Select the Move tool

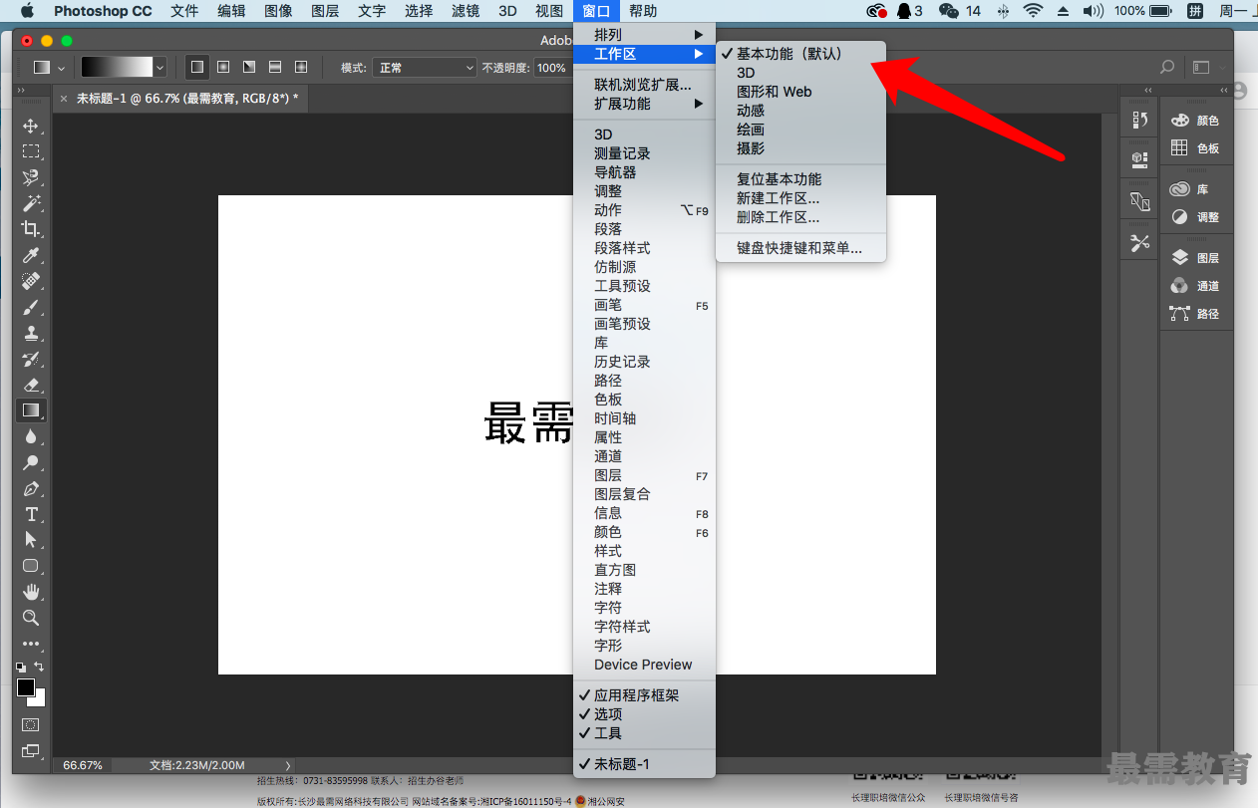(31, 126)
